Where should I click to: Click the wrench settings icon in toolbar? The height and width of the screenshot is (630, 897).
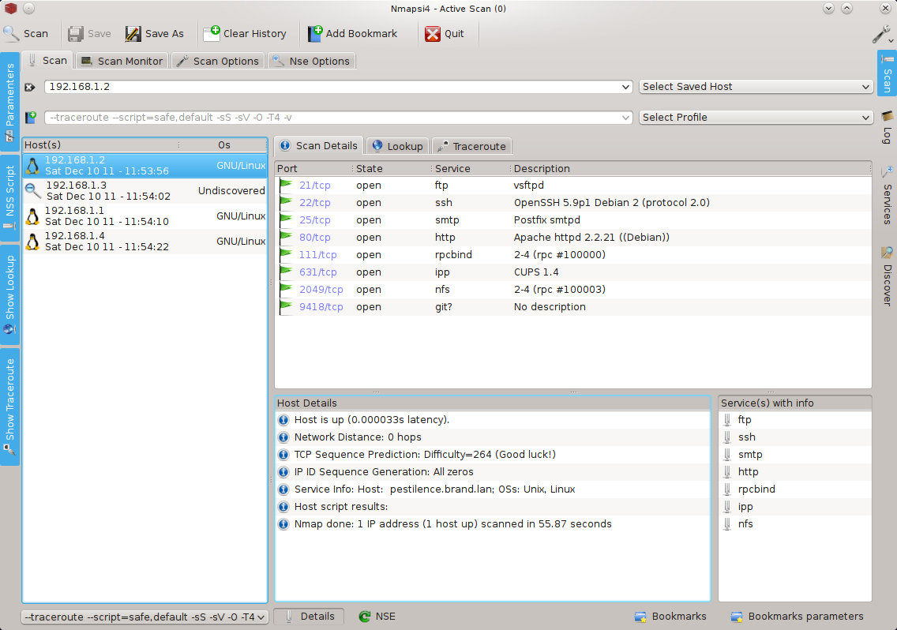881,34
